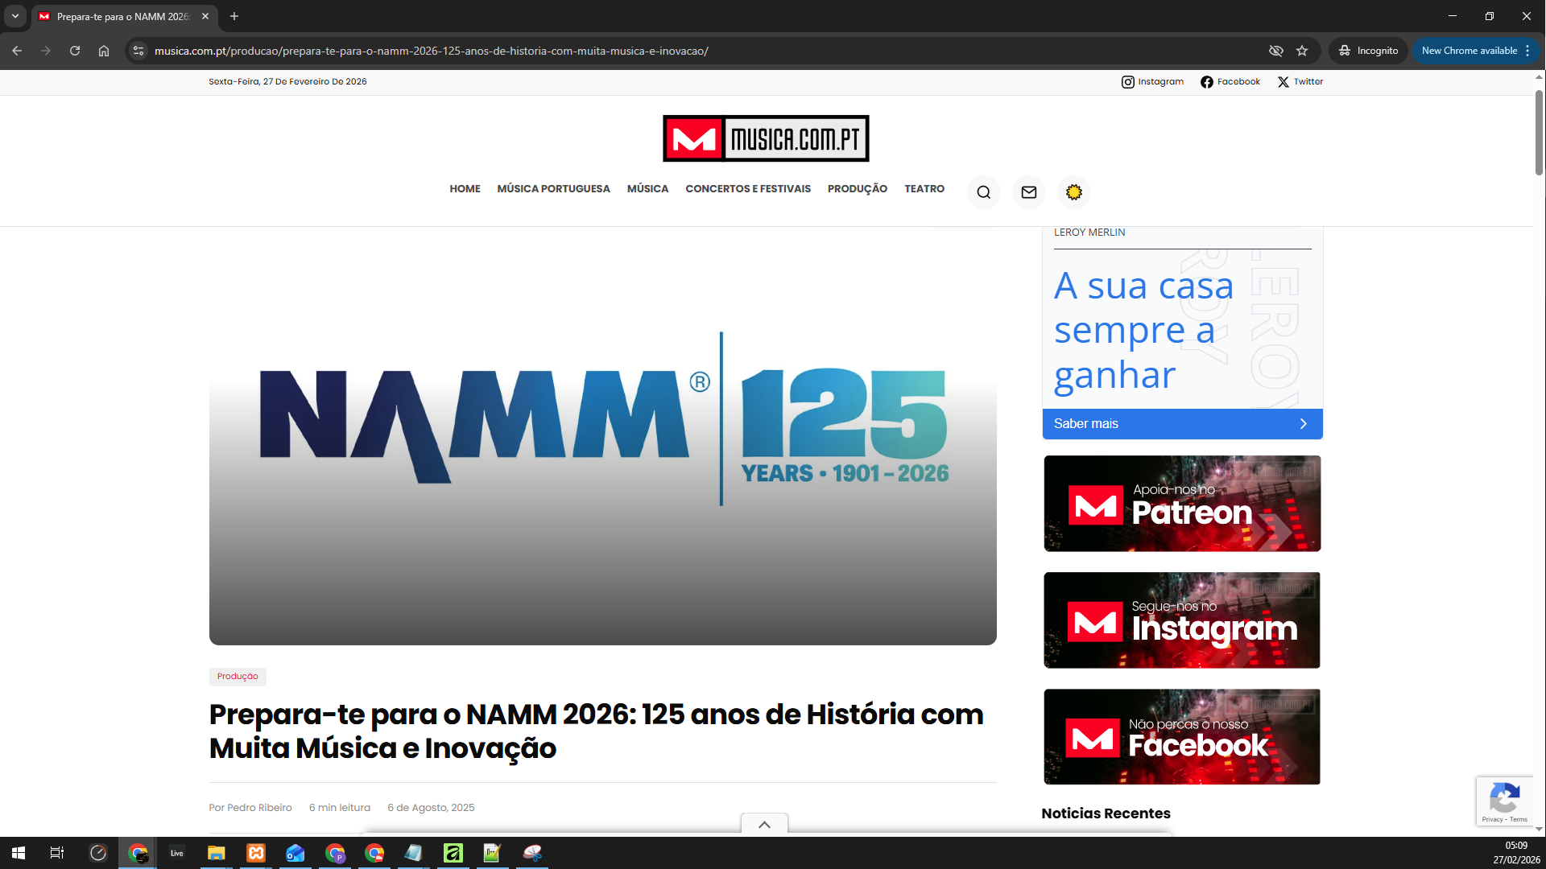The width and height of the screenshot is (1546, 869).
Task: Bookmark this page with star icon
Action: click(x=1302, y=51)
